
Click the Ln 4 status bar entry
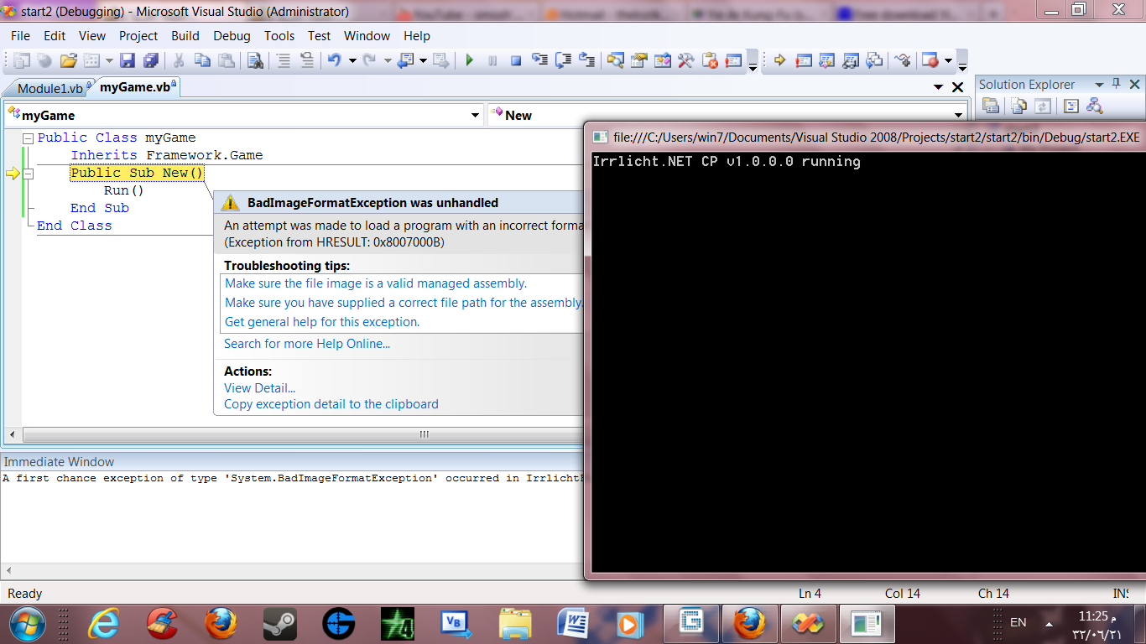tap(810, 594)
